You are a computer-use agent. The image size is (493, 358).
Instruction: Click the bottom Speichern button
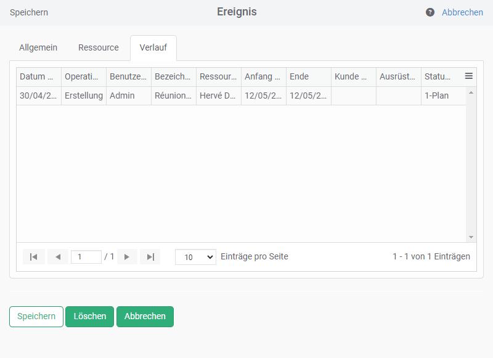click(x=36, y=317)
